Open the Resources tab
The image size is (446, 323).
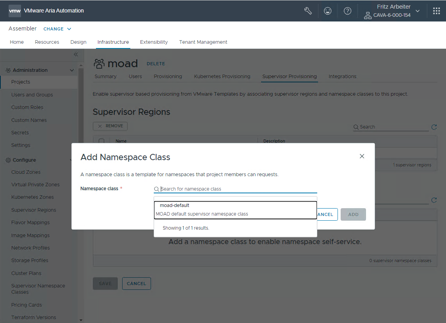pos(47,42)
